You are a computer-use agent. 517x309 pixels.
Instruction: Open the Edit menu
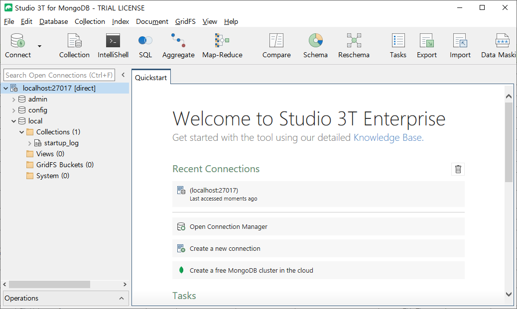[26, 21]
